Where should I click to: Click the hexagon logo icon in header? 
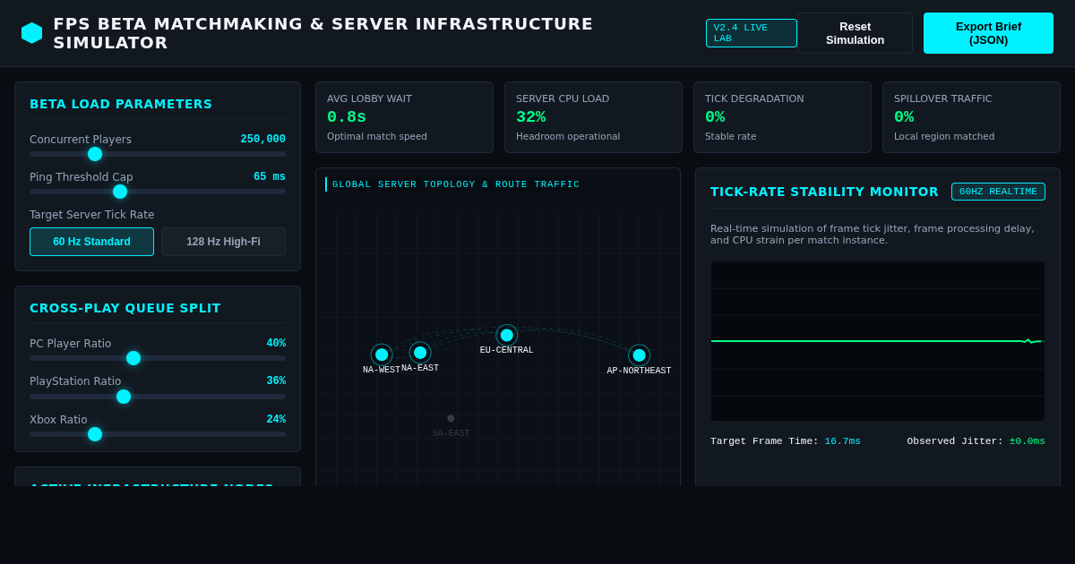(x=32, y=33)
